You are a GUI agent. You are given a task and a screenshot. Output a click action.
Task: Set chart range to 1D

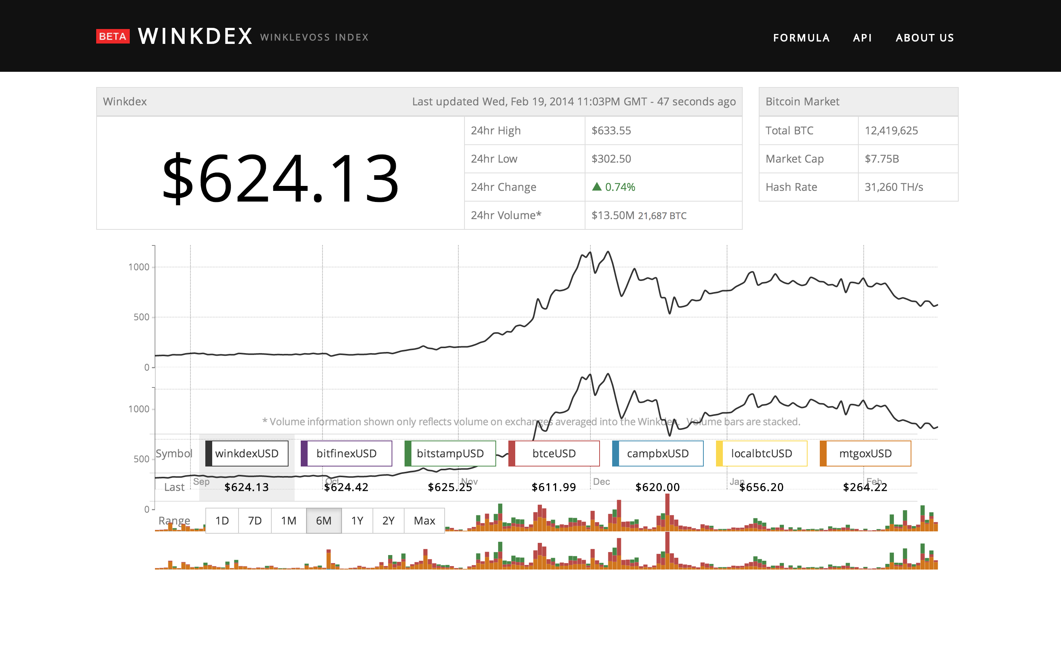(x=222, y=521)
